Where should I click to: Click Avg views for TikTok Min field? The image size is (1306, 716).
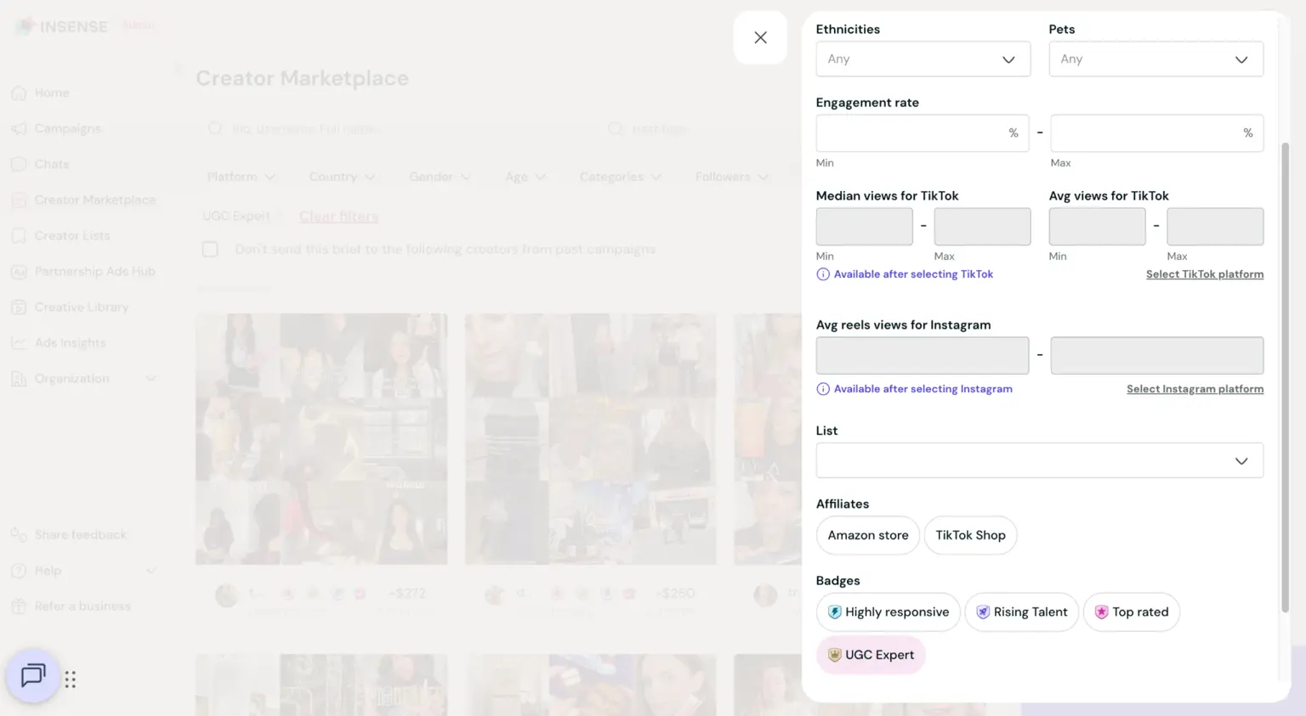tap(1097, 227)
